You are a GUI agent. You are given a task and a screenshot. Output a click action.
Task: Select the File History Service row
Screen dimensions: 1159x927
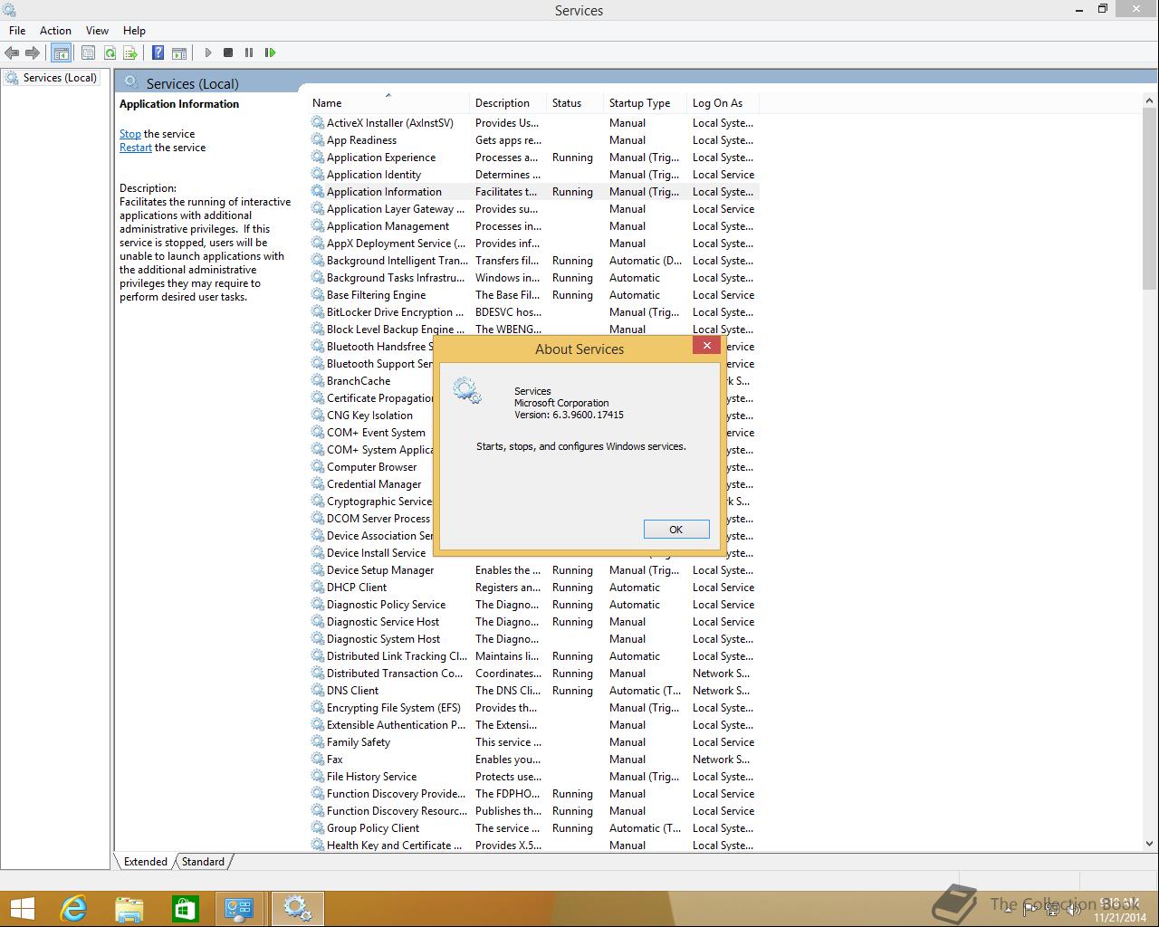tap(534, 777)
